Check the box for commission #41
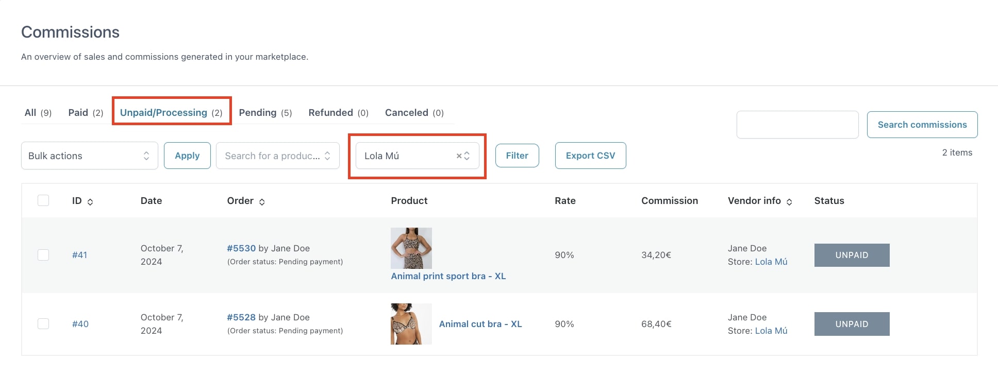Image resolution: width=998 pixels, height=376 pixels. coord(43,255)
